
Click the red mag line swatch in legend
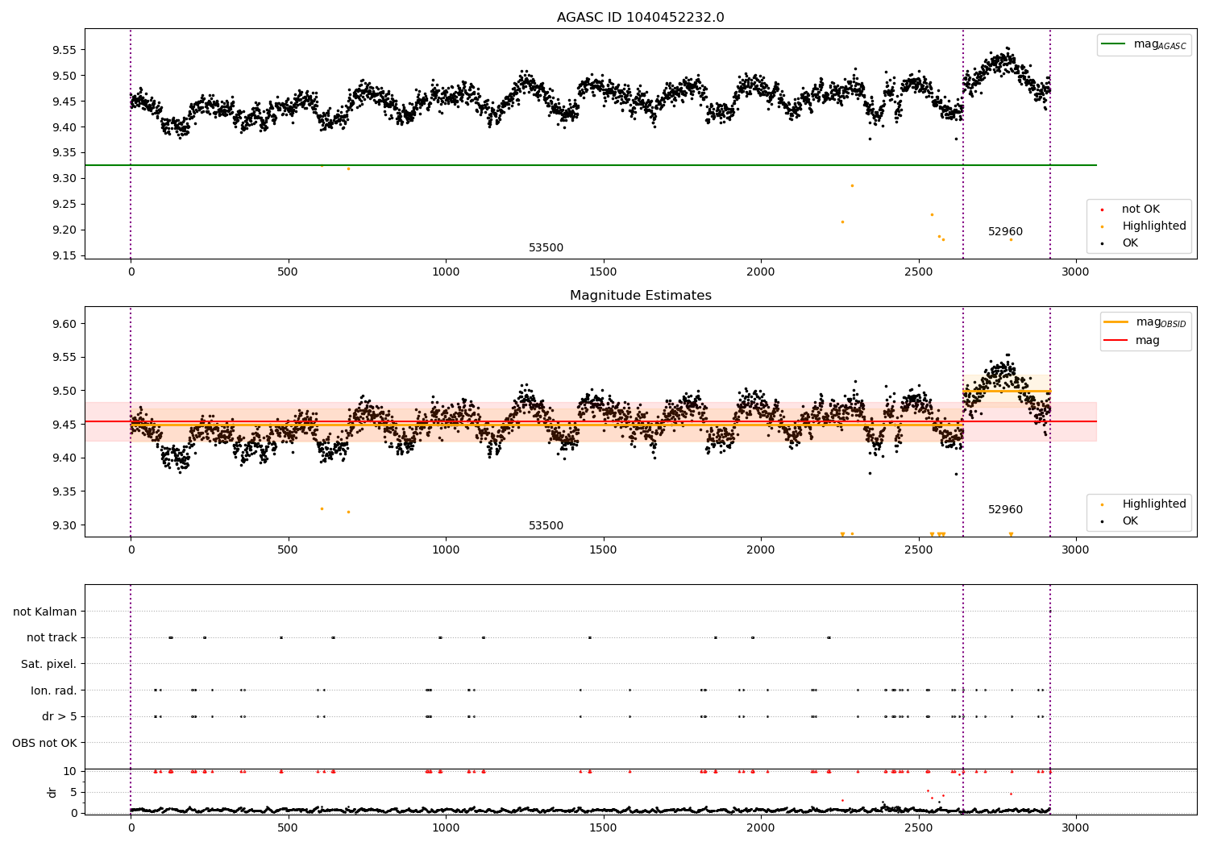click(x=1116, y=341)
